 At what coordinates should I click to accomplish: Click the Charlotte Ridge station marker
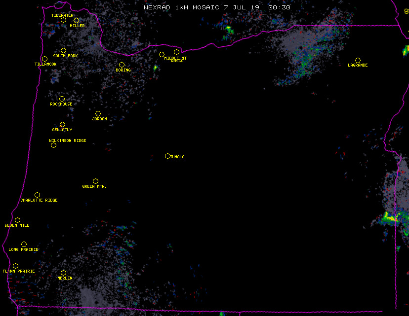[37, 195]
